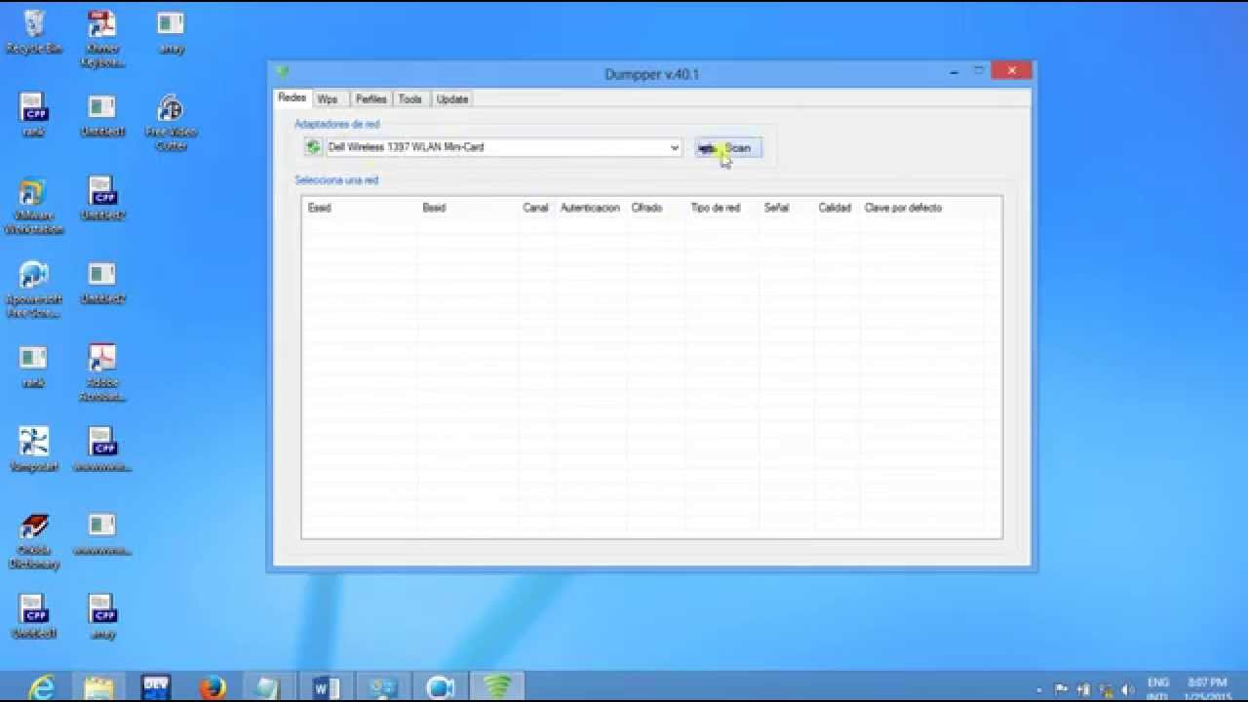The height and width of the screenshot is (702, 1248).
Task: Open File Explorer from the taskbar
Action: pyautogui.click(x=98, y=687)
